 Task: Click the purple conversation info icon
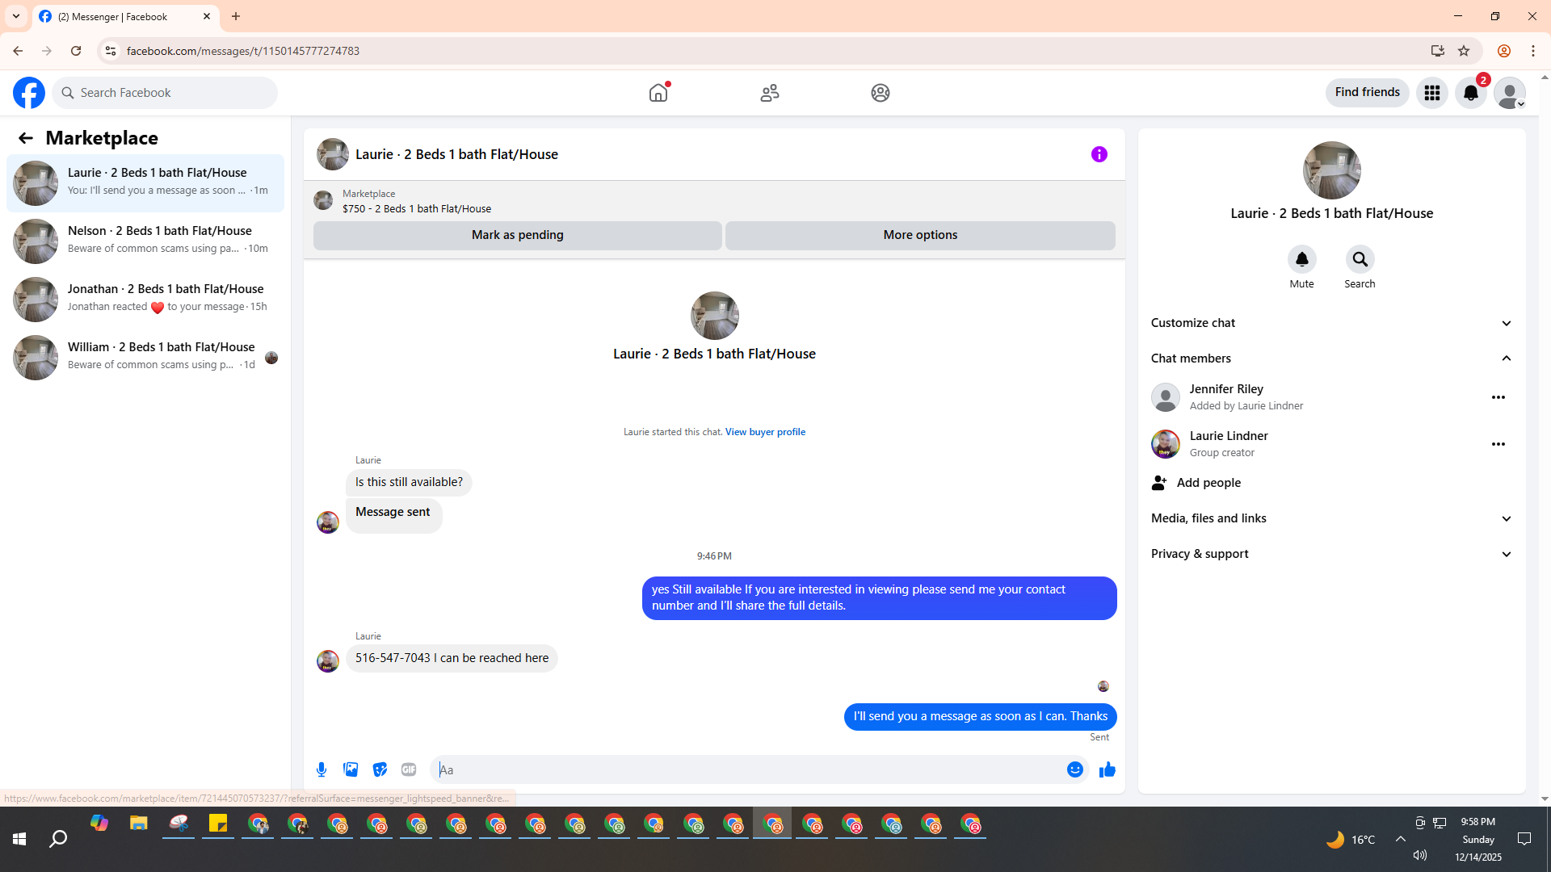tap(1099, 154)
